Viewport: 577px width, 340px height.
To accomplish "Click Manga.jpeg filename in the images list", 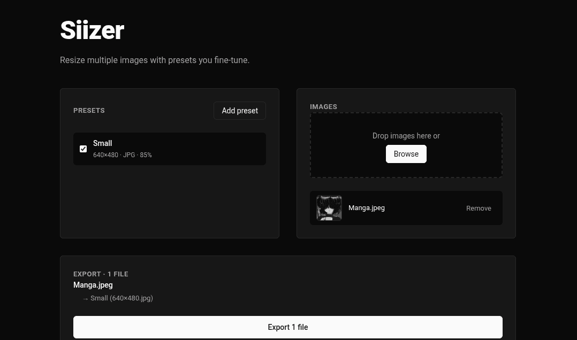I will 367,208.
